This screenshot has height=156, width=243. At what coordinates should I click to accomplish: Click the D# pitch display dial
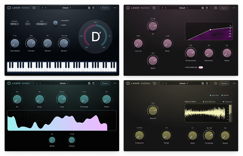point(96,36)
